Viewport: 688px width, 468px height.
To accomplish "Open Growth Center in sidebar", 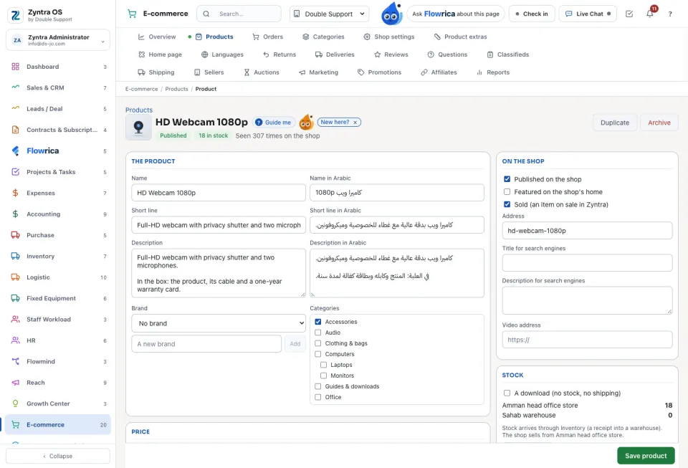I will click(x=58, y=403).
